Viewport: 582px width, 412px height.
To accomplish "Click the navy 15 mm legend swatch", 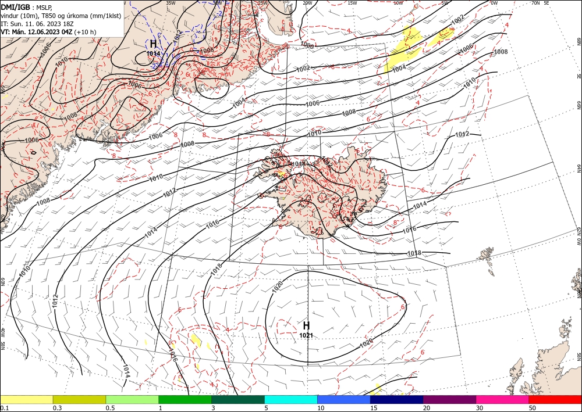I will click(396, 400).
